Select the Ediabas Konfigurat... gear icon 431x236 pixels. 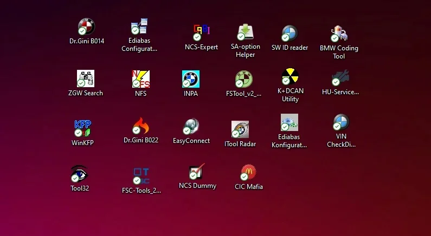(289, 122)
